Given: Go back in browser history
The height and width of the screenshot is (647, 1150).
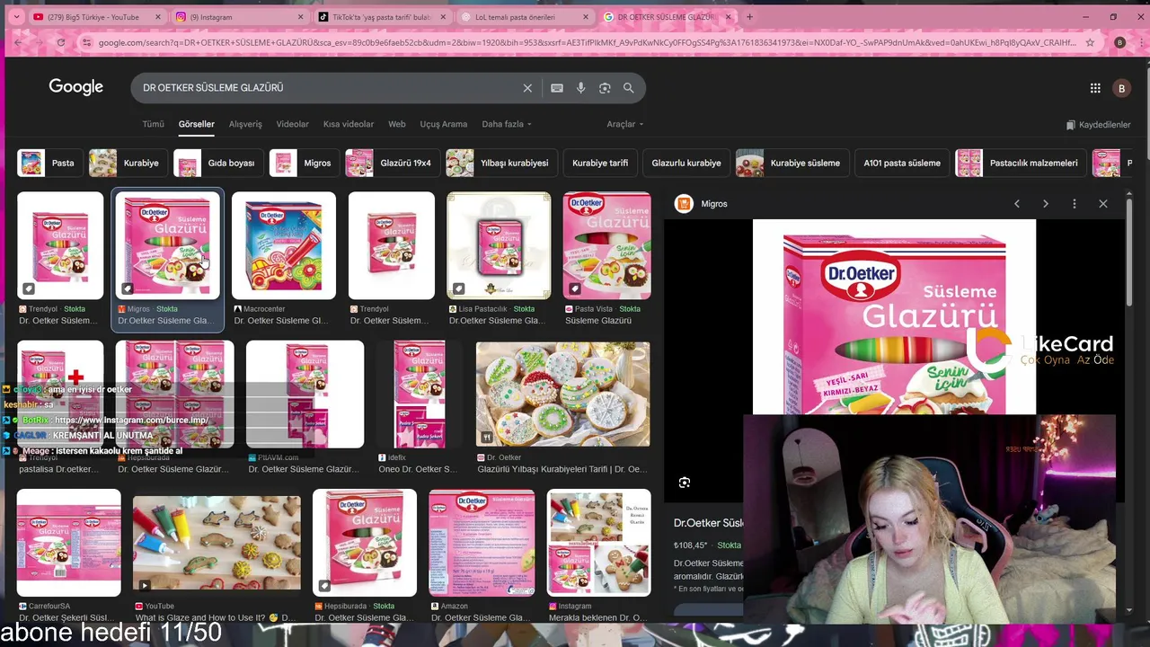Looking at the screenshot, I should tap(18, 42).
